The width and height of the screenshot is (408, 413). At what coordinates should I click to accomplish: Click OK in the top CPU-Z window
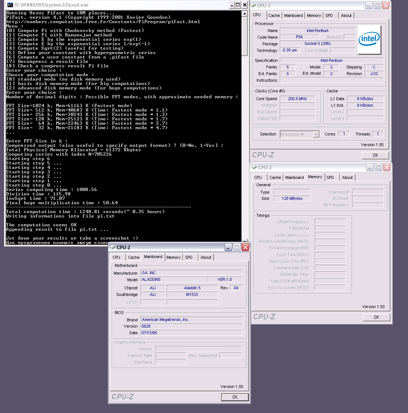coord(375,155)
